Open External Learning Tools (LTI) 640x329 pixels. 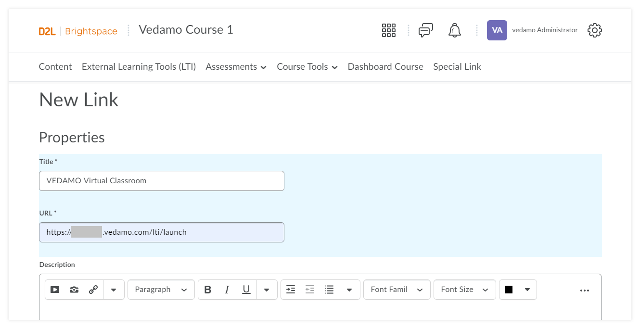click(139, 67)
